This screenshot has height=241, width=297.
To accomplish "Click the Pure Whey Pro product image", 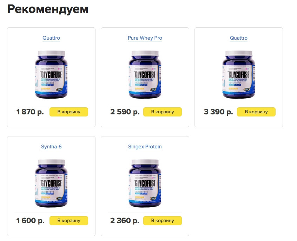I will coord(145,74).
